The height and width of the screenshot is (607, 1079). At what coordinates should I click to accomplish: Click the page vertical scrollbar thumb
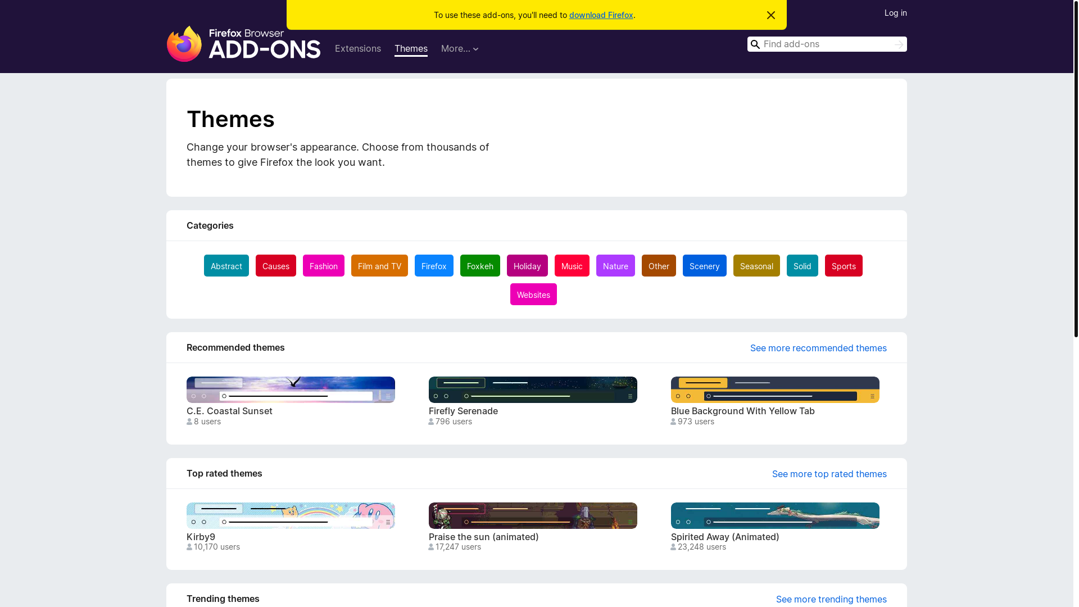[x=1076, y=169]
